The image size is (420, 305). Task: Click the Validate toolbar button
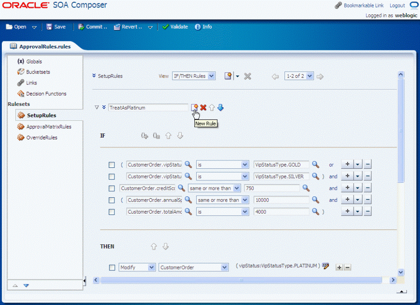coord(175,27)
